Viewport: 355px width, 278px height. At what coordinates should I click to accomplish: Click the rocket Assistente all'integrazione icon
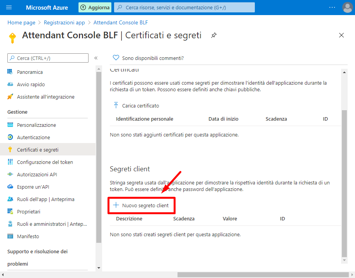[x=10, y=97]
